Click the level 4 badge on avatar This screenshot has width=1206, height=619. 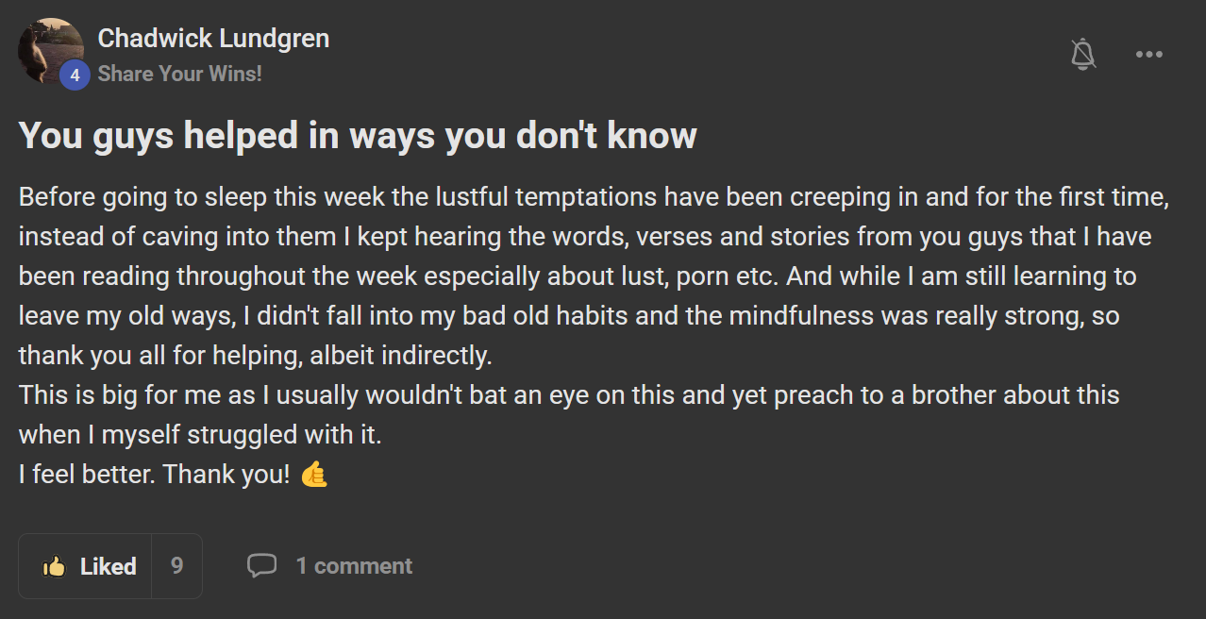click(75, 75)
